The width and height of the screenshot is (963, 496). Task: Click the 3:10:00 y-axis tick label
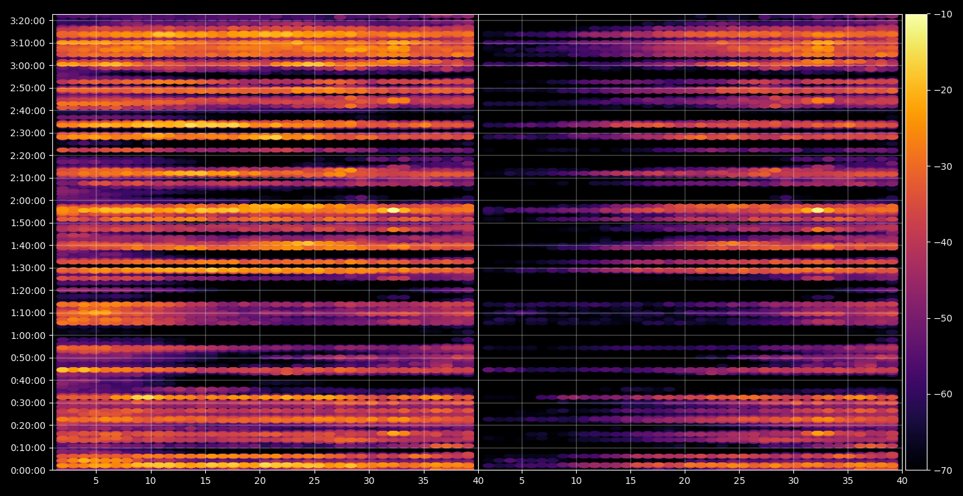click(27, 43)
